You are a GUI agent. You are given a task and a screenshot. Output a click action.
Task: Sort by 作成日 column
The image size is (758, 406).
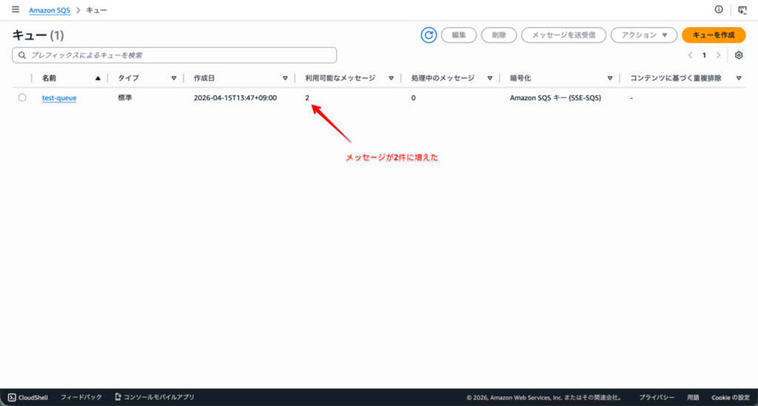pyautogui.click(x=285, y=78)
